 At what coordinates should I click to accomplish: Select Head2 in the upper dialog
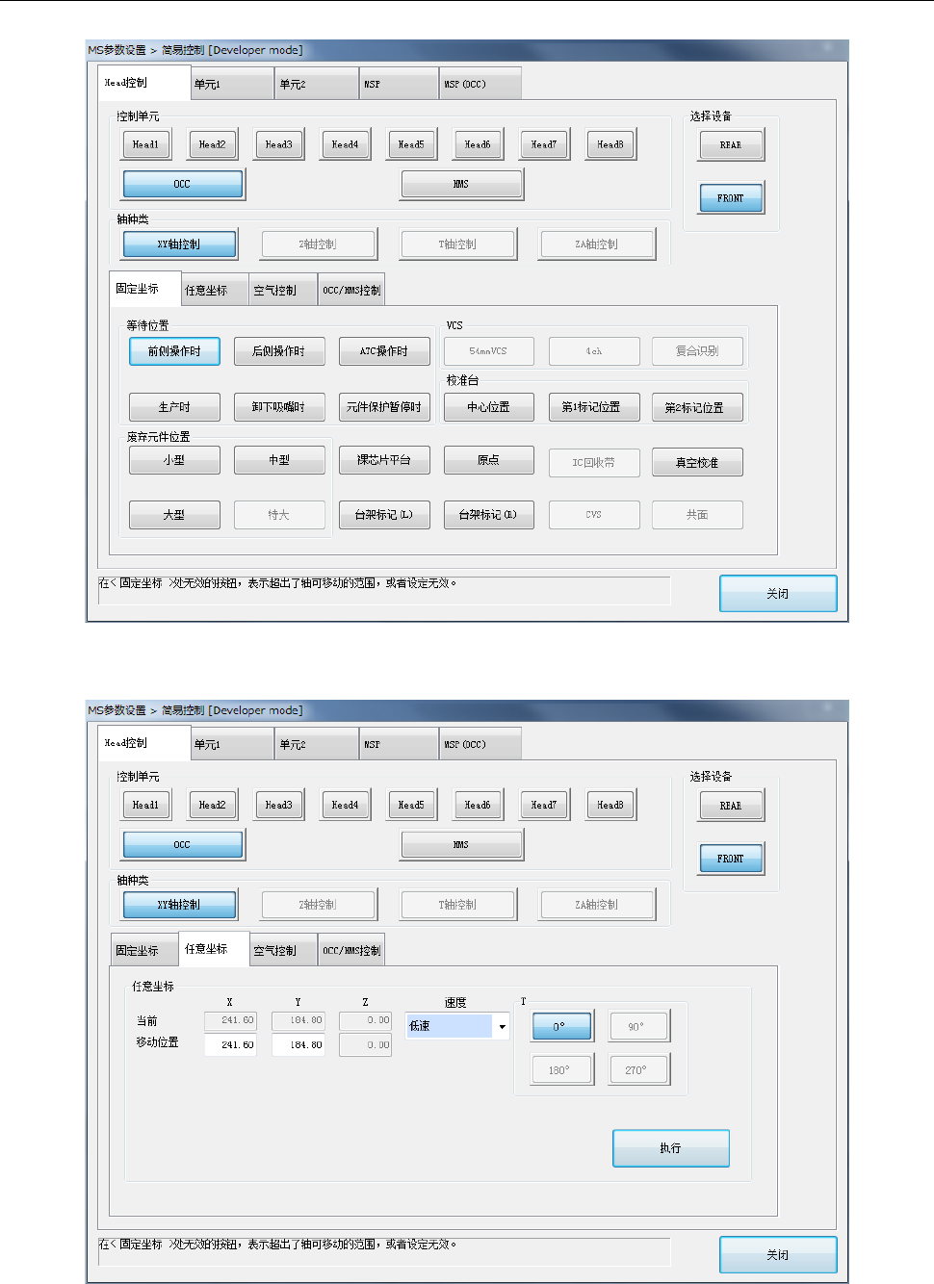pyautogui.click(x=213, y=144)
